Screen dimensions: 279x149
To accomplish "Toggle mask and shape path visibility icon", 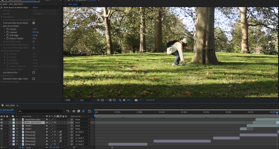I will pyautogui.click(x=106, y=100).
